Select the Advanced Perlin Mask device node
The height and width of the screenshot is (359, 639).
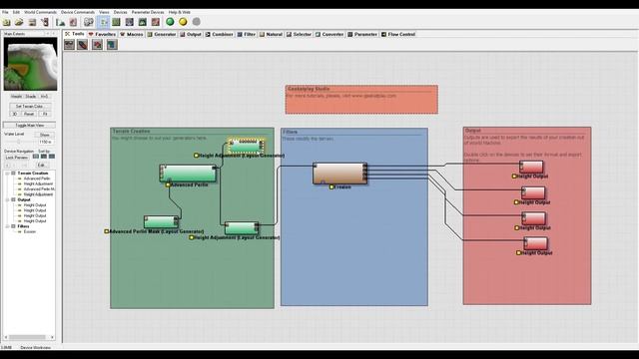tap(161, 221)
